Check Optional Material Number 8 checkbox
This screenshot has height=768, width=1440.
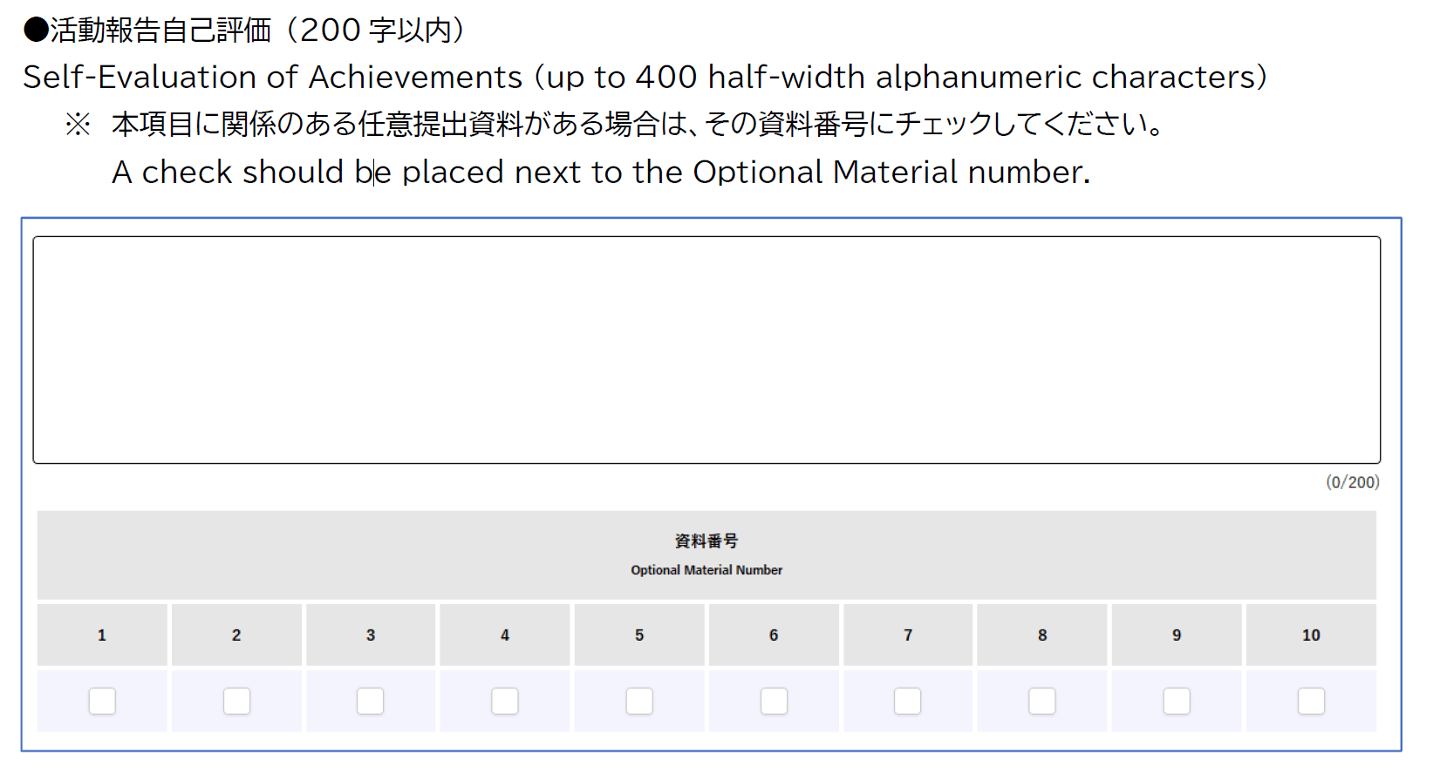pos(1041,700)
